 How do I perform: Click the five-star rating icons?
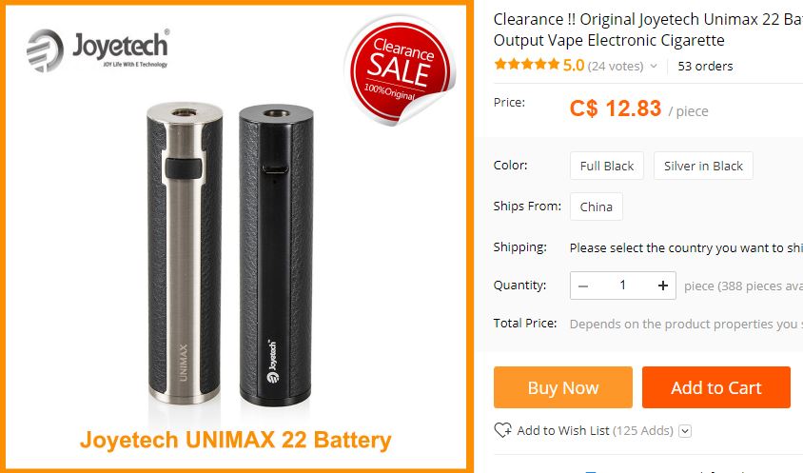[x=526, y=65]
